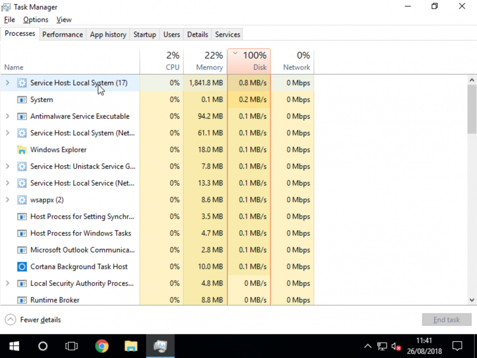
Task: Select the 1,841.8 MB memory cell
Action: (x=206, y=83)
